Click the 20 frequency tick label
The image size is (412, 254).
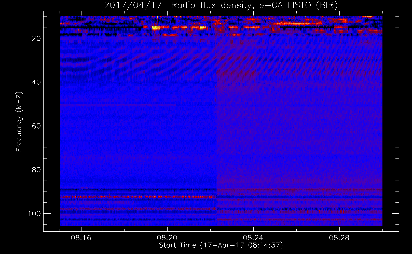[36, 38]
